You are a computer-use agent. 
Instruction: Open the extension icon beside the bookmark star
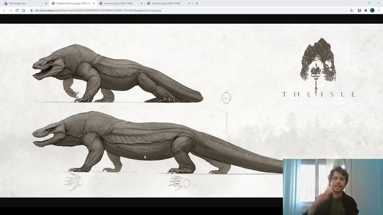click(359, 11)
